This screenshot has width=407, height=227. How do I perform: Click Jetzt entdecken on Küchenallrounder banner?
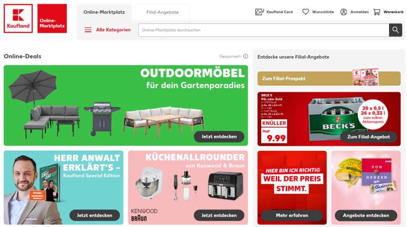click(x=219, y=215)
